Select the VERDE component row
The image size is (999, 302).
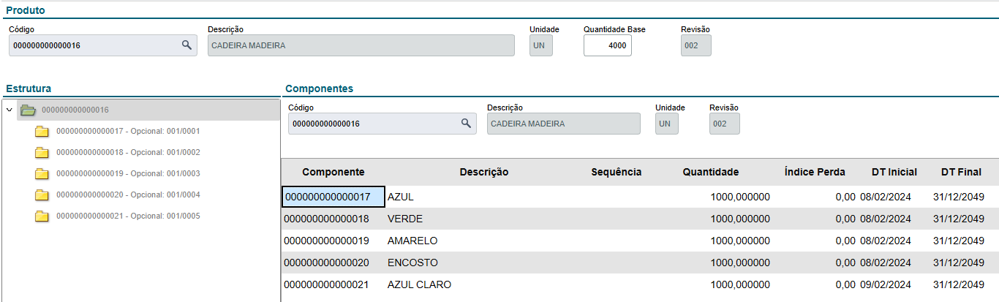pyautogui.click(x=404, y=219)
